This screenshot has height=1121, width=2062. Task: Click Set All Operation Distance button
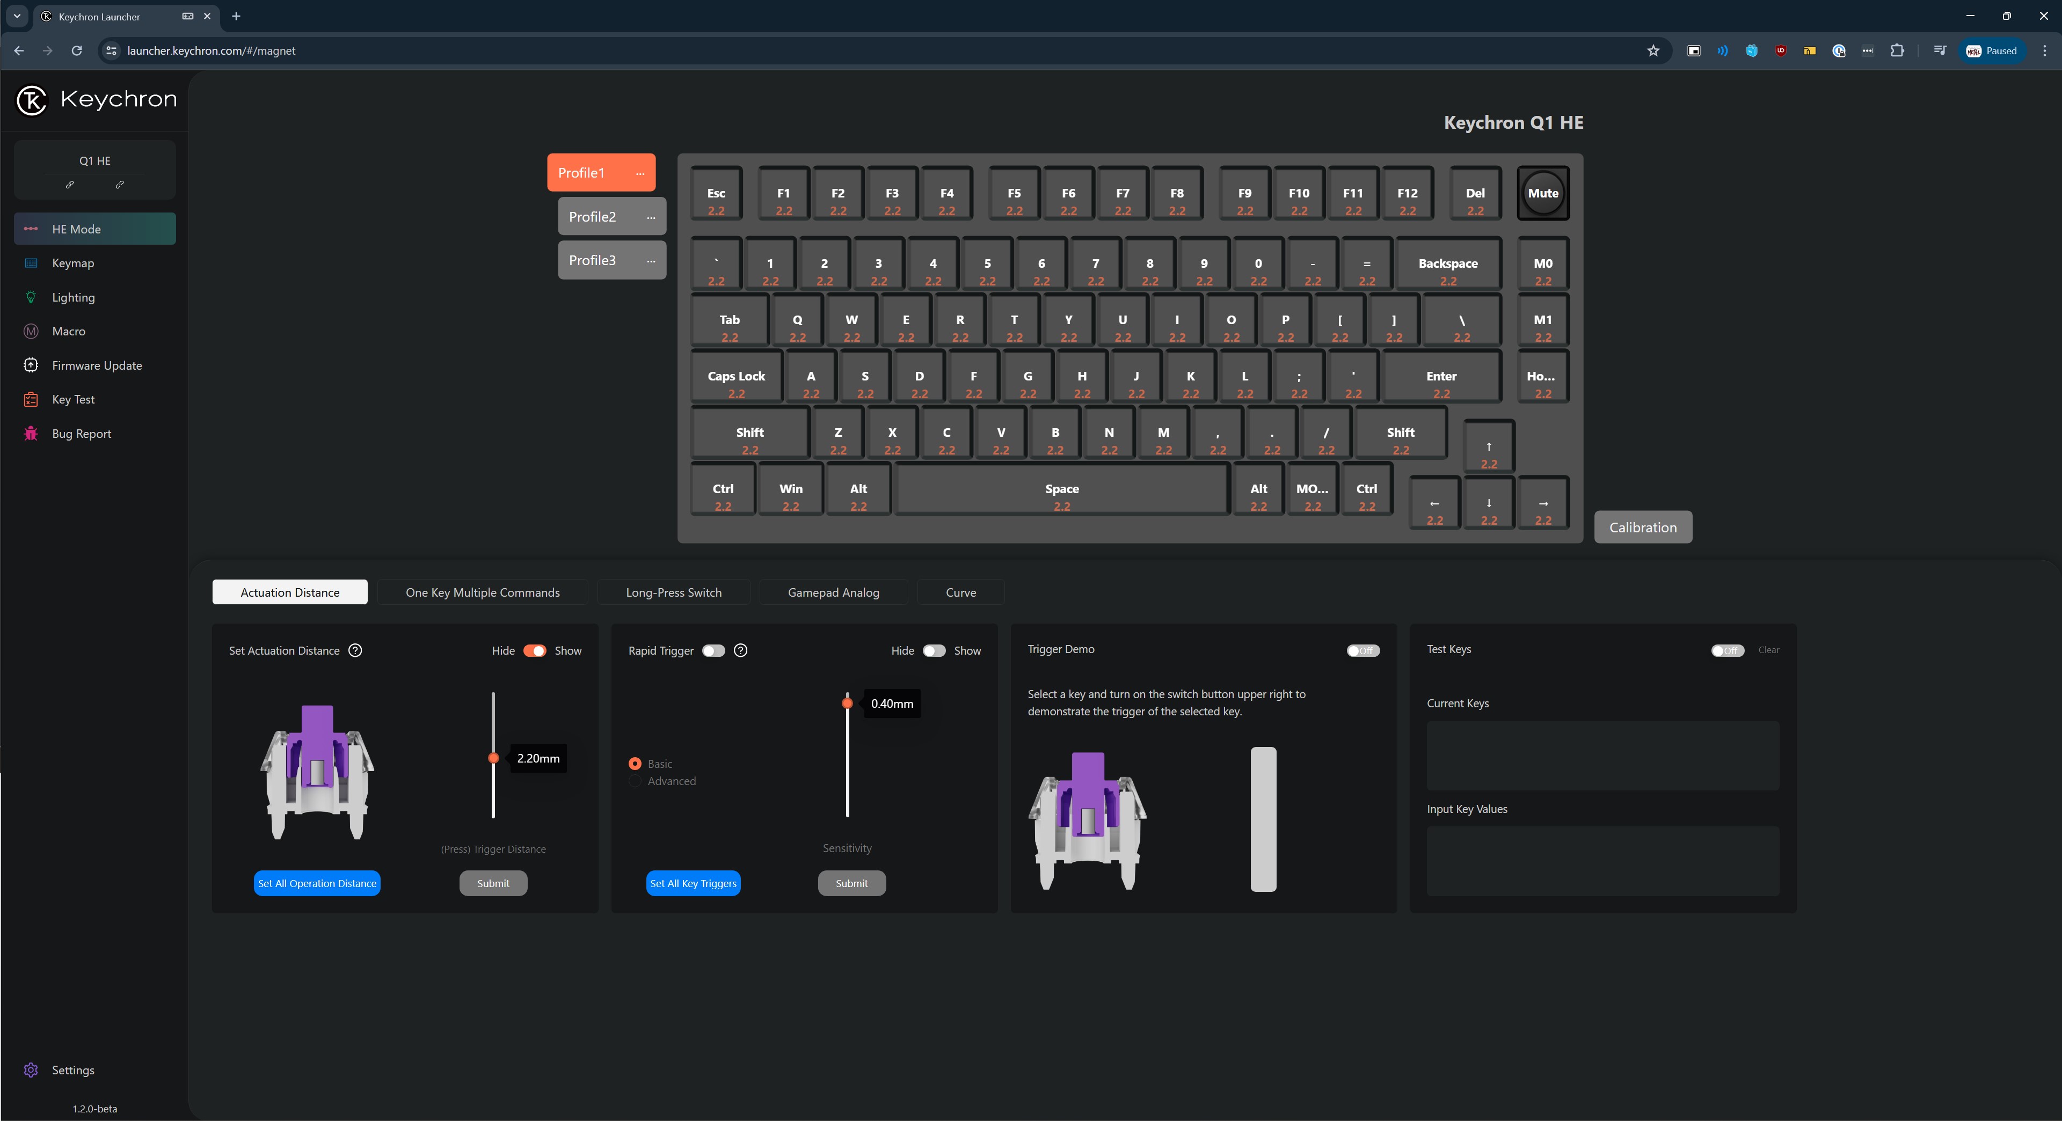click(316, 882)
